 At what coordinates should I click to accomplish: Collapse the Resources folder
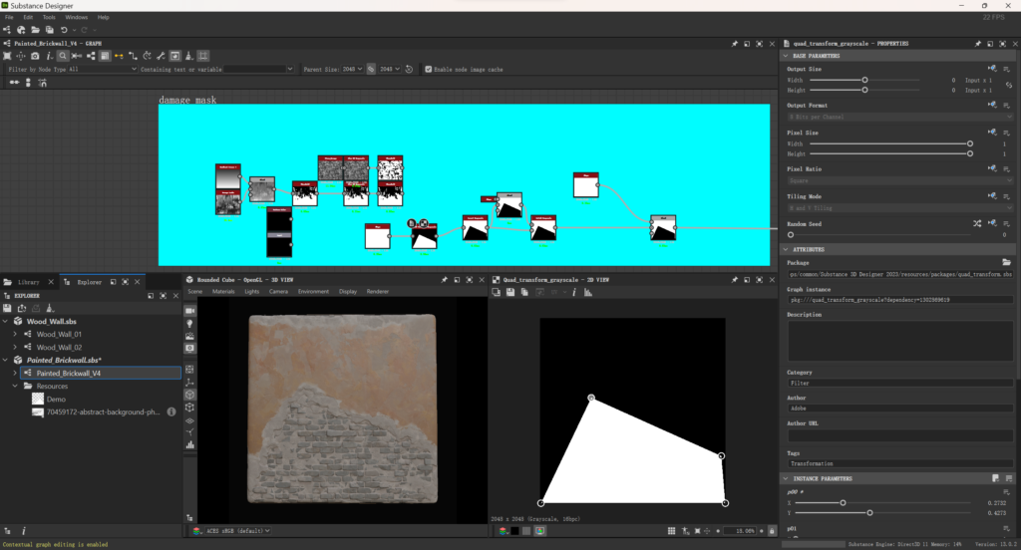click(15, 386)
